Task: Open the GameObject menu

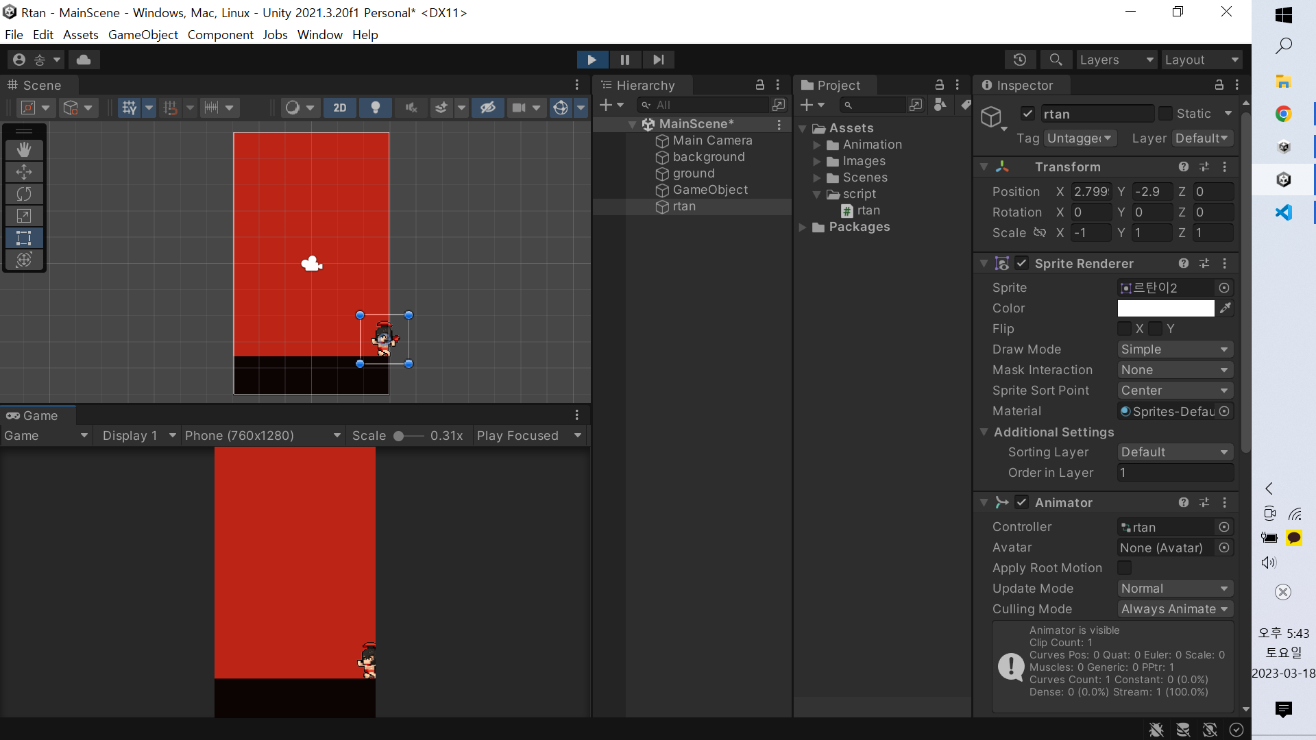Action: 143,35
